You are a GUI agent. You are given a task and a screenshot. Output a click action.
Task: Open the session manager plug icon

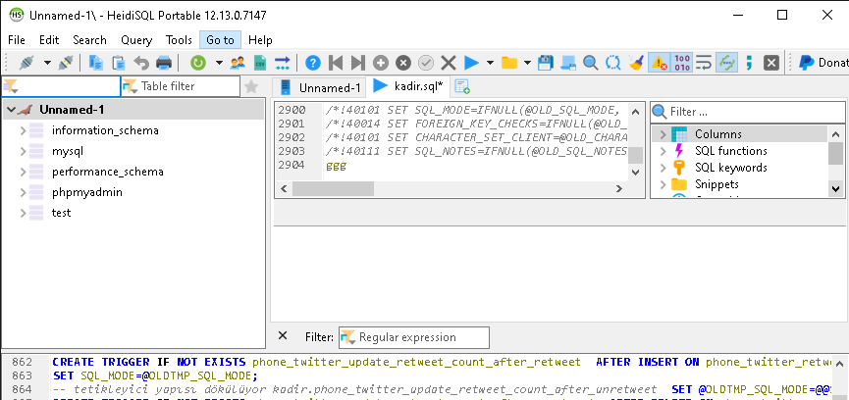[26, 63]
